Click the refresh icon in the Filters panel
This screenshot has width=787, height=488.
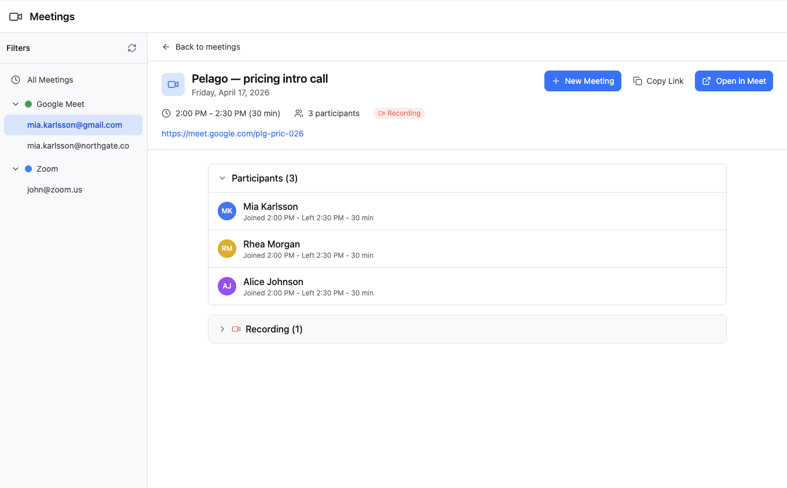coord(132,48)
